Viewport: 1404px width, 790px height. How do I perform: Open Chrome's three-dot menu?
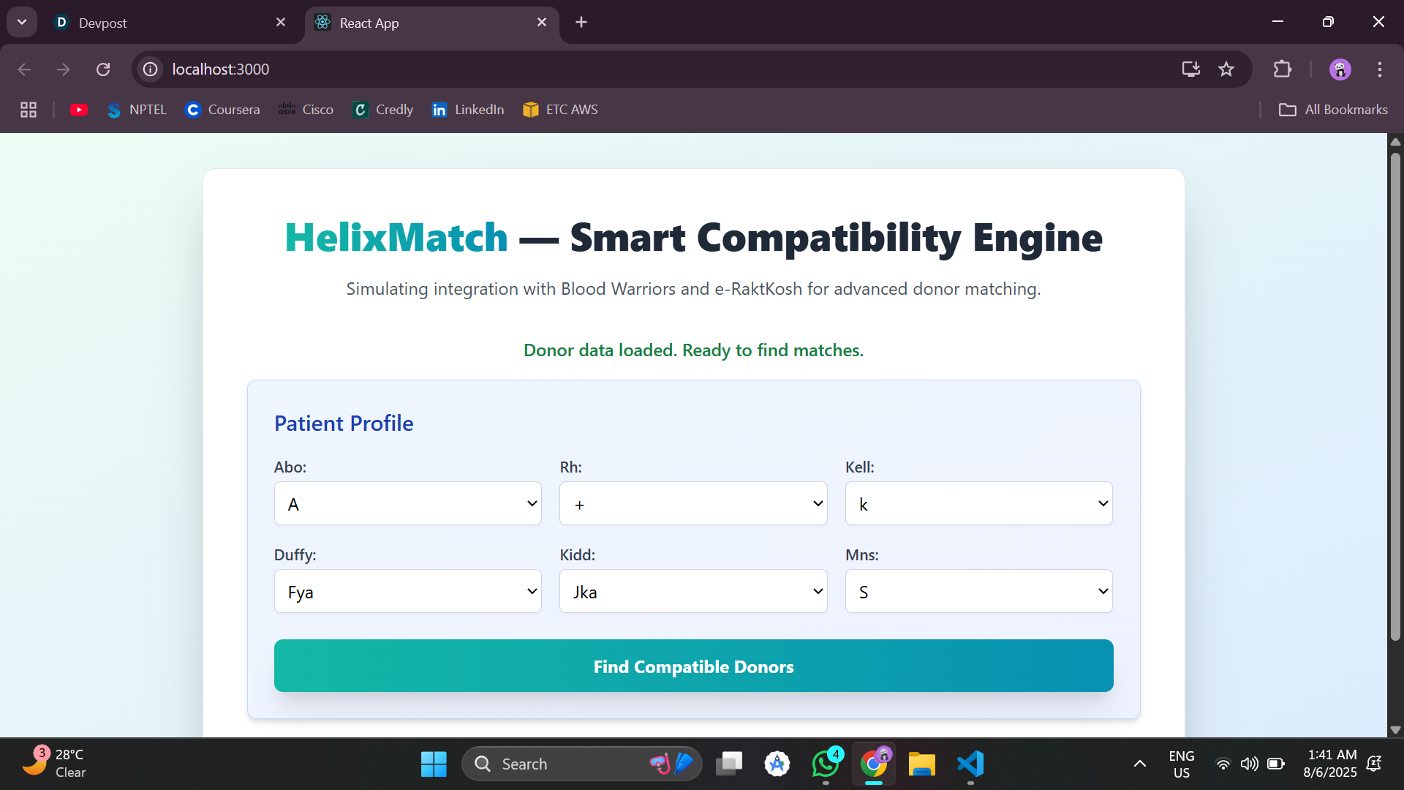tap(1379, 69)
